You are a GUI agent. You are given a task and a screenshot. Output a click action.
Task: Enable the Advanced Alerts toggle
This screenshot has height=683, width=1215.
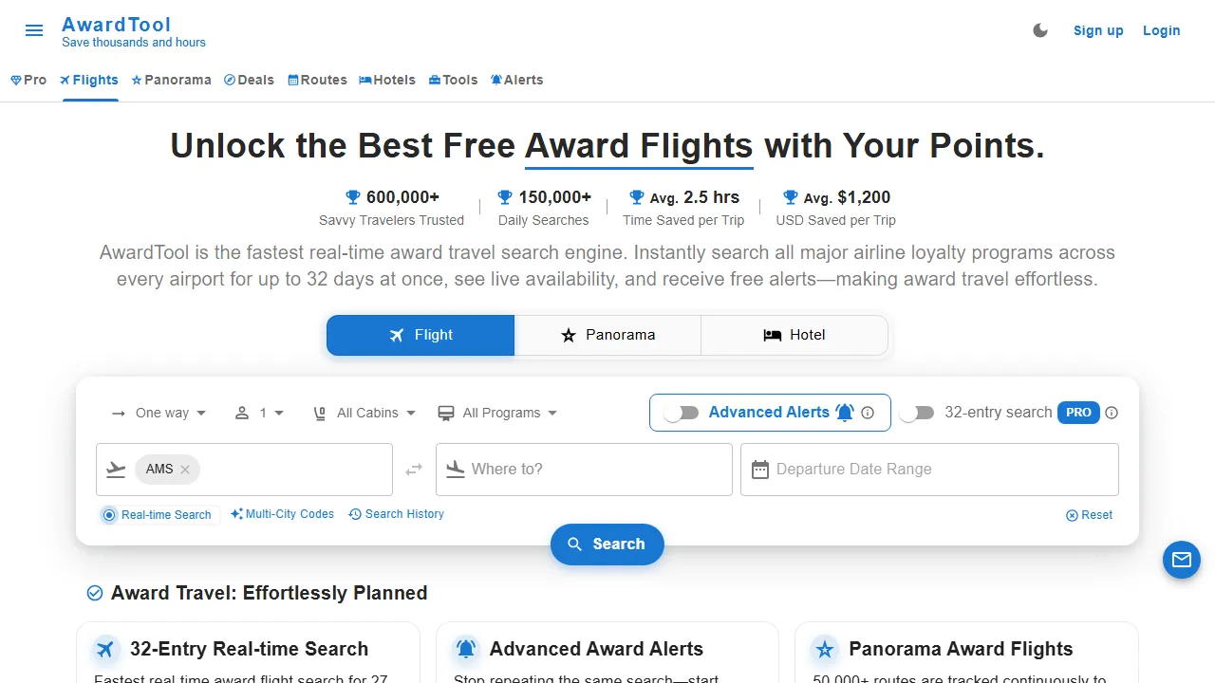tap(682, 413)
